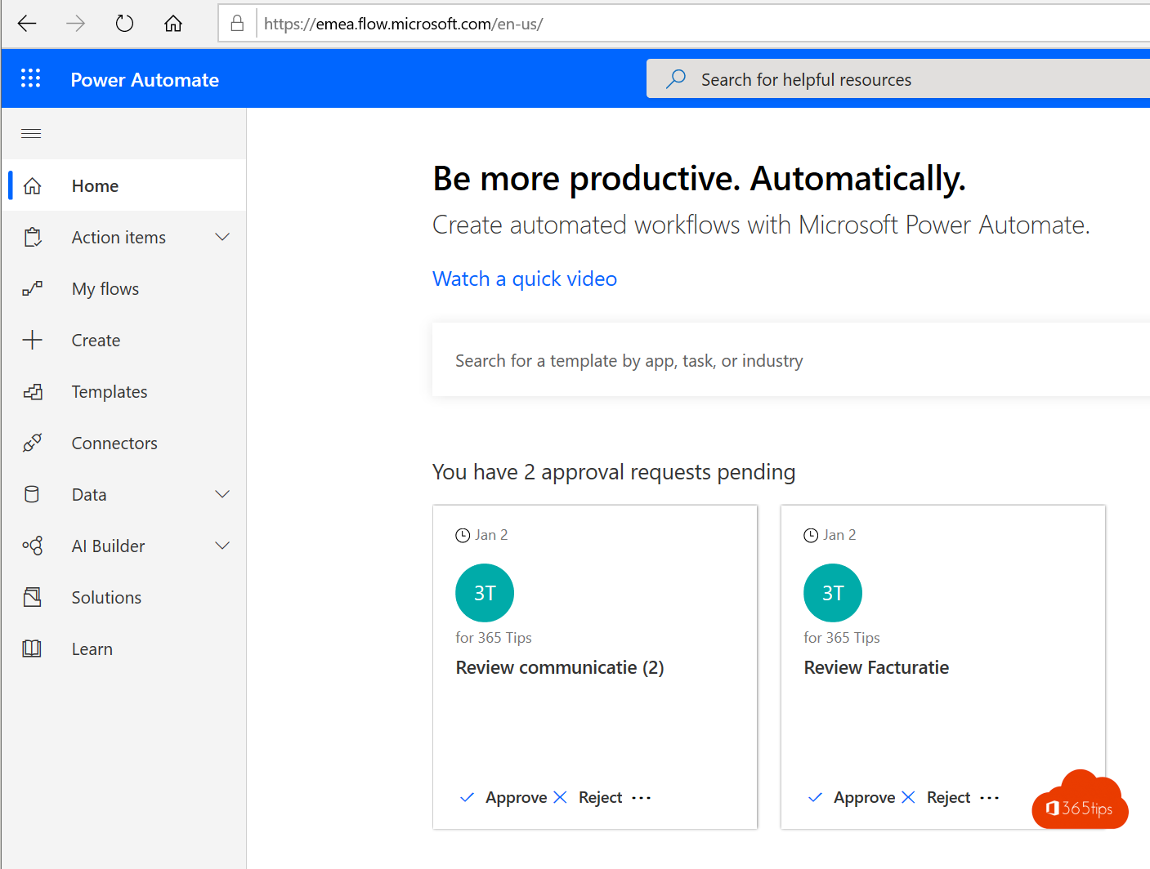
Task: Click the Data label in sidebar
Action: [89, 495]
